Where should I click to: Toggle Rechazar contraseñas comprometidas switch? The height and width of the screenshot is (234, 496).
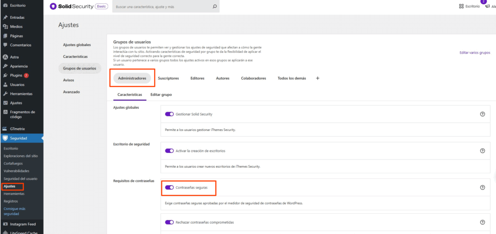(170, 222)
